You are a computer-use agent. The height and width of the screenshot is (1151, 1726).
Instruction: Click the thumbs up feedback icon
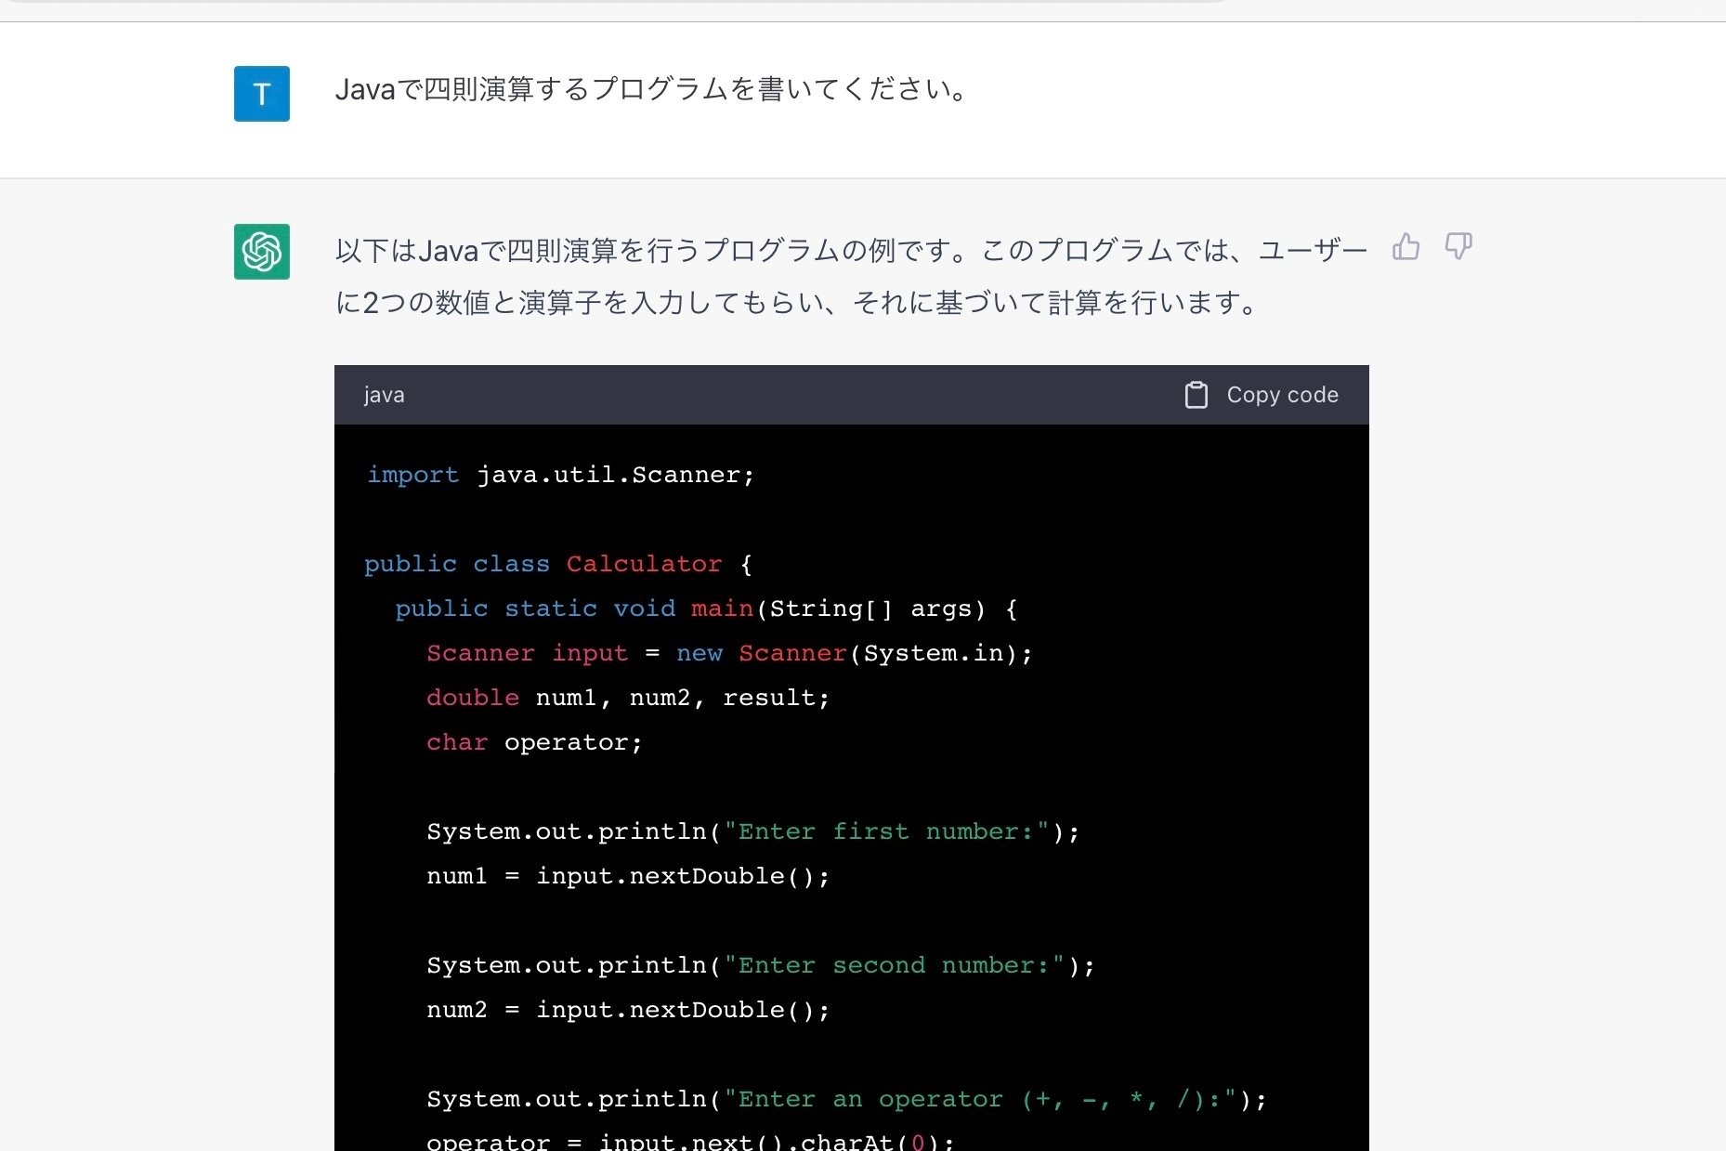(x=1406, y=246)
